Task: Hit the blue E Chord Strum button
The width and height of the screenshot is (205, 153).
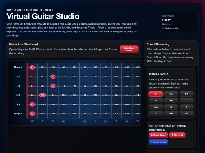Action: pos(158,142)
